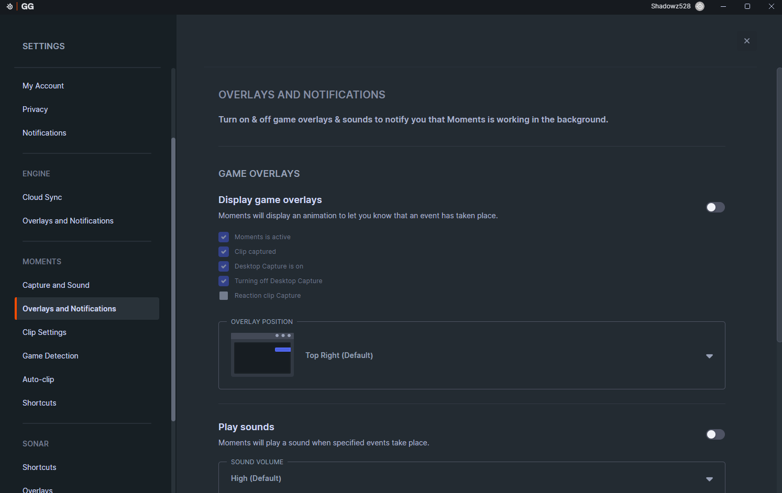The width and height of the screenshot is (782, 493).
Task: Click the 'Turning off Desktop Capture' label
Action: [x=278, y=281]
